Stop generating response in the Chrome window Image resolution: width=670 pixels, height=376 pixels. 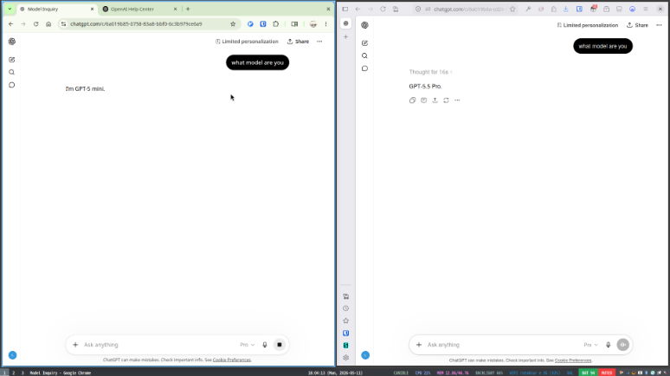pyautogui.click(x=280, y=345)
